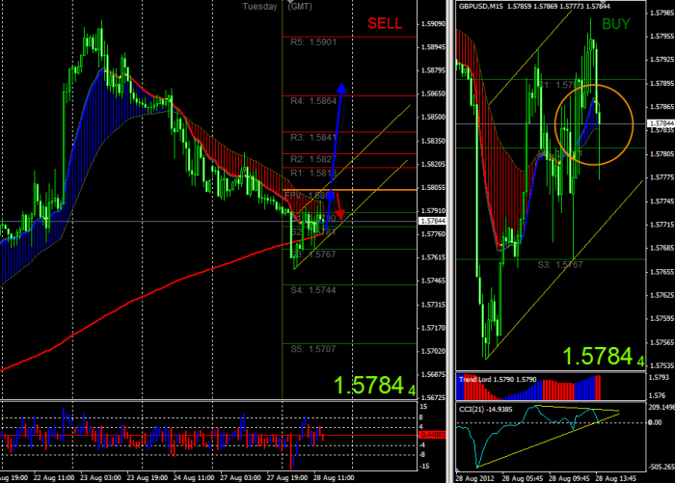
Task: Click the Trend Lord indicator label
Action: pyautogui.click(x=498, y=379)
